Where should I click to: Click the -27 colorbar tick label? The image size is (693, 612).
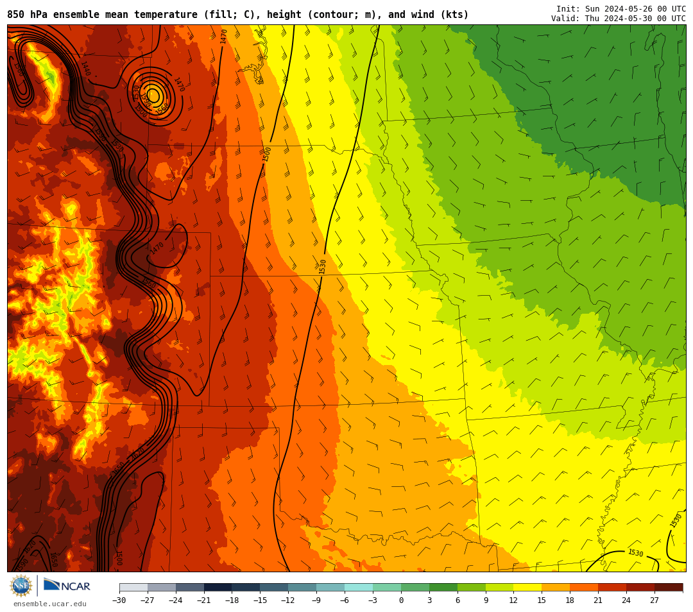(148, 600)
